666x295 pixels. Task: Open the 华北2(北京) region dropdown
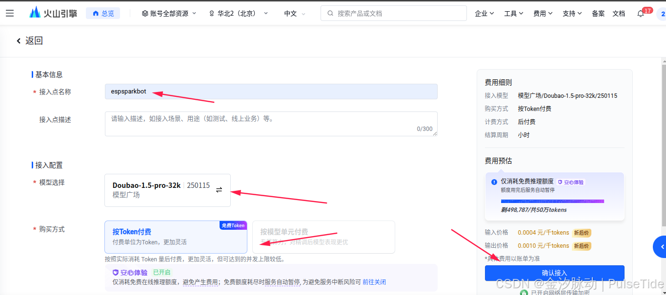tap(238, 14)
